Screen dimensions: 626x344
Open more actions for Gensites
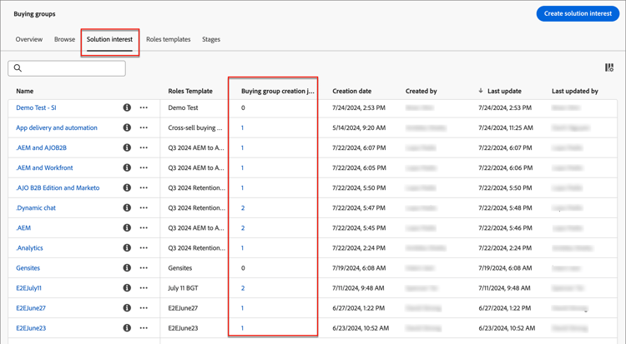pyautogui.click(x=144, y=268)
